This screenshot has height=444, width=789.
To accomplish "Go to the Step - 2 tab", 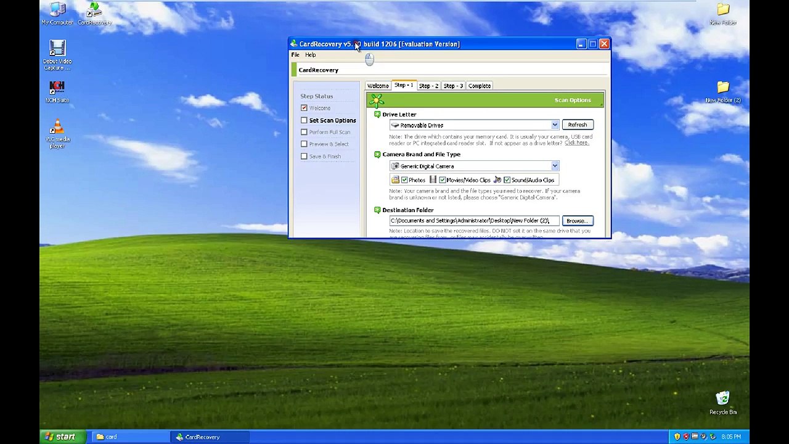I will [428, 86].
